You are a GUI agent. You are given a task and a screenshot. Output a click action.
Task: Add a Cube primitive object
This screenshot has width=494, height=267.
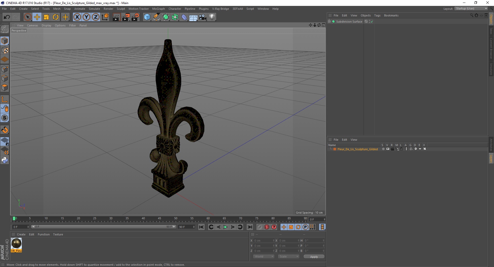[147, 17]
